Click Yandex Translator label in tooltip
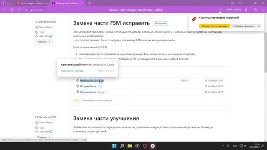 (x=106, y=70)
